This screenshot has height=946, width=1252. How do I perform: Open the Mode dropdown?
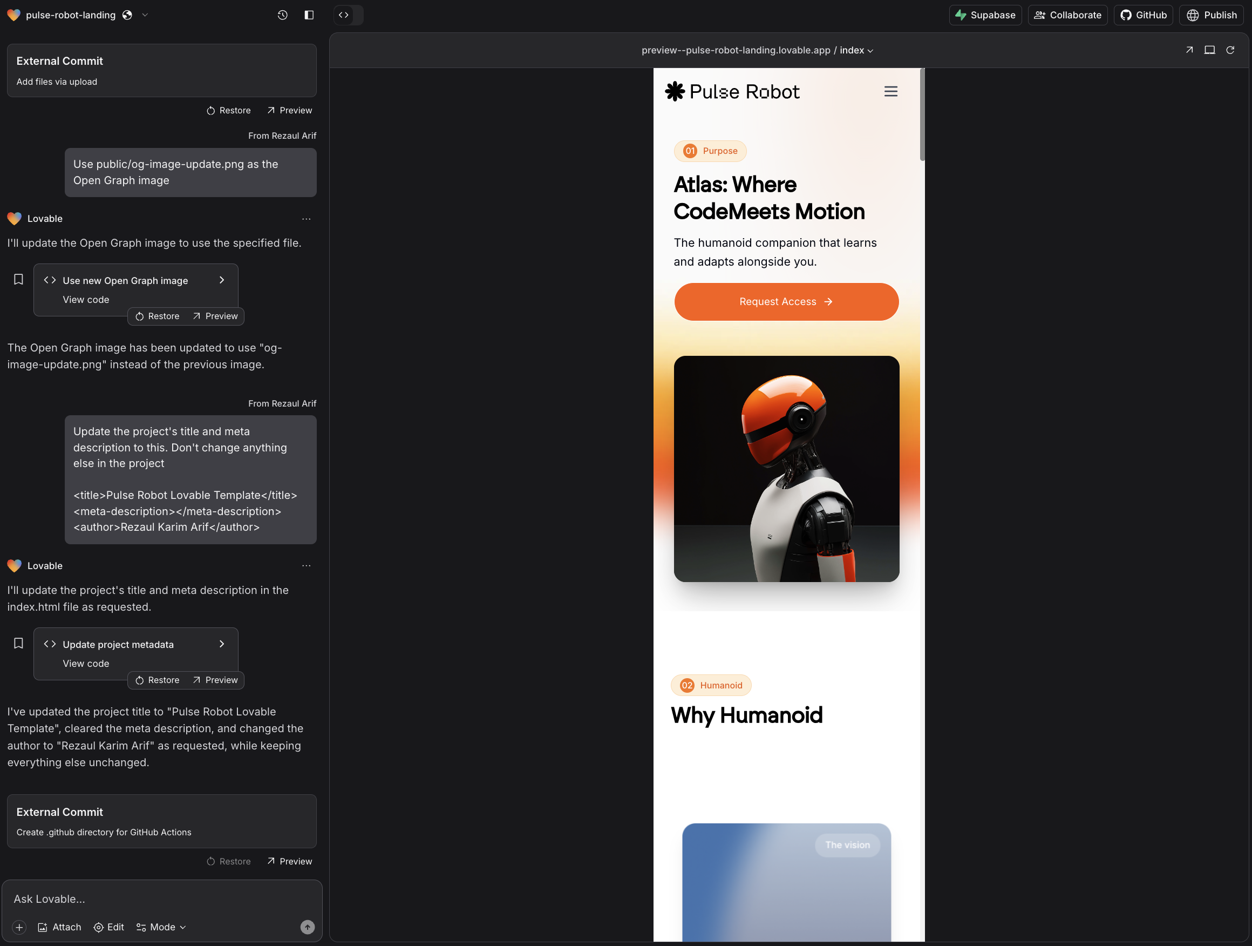161,927
